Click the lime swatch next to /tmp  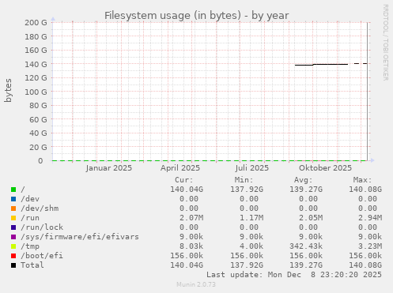13,246
